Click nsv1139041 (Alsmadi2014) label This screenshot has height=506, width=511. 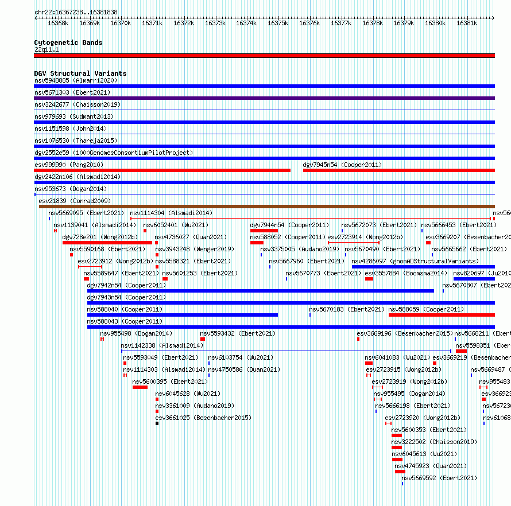(x=95, y=225)
